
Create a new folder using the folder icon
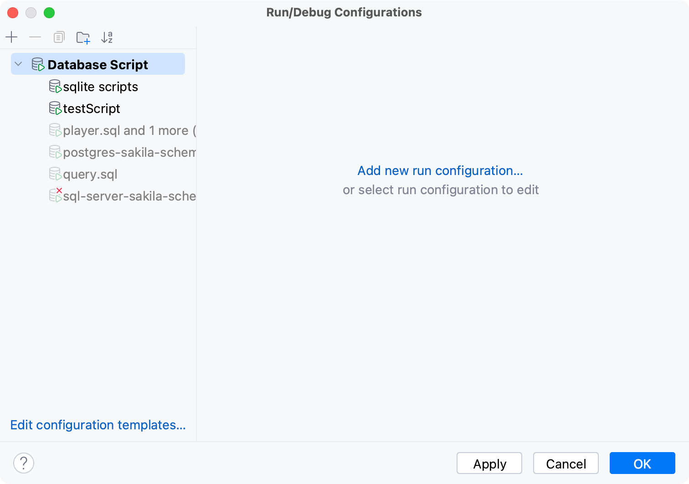pos(83,37)
